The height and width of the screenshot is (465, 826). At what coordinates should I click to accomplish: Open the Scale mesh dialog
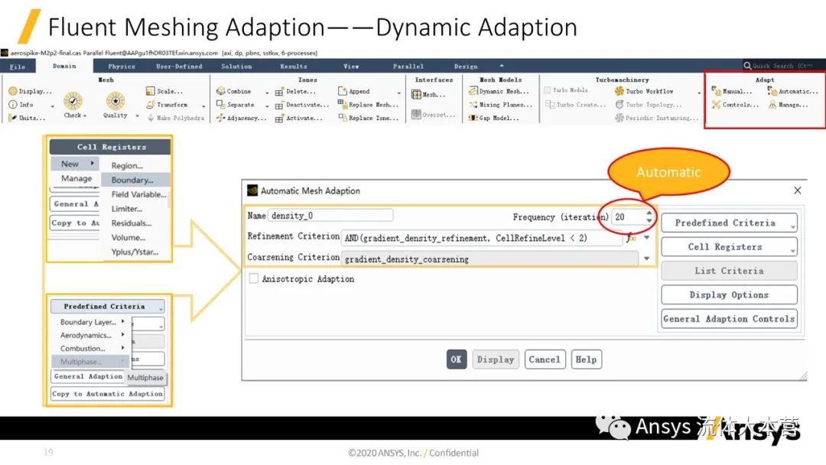point(164,91)
